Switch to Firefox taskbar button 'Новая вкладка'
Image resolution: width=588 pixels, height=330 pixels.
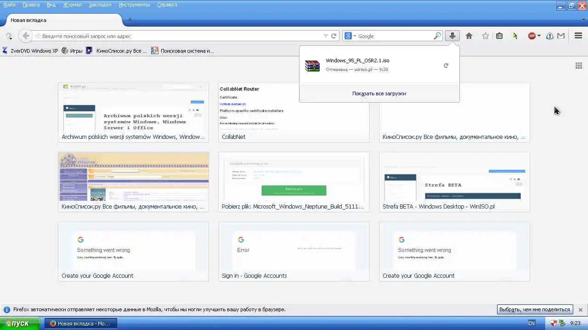click(x=81, y=323)
